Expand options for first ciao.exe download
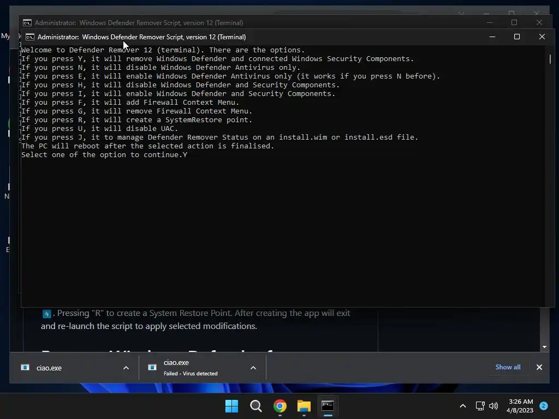This screenshot has height=419, width=559. pos(126,368)
